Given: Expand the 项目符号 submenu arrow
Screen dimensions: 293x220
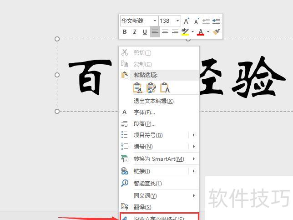Looking at the screenshot, I should pos(194,135).
